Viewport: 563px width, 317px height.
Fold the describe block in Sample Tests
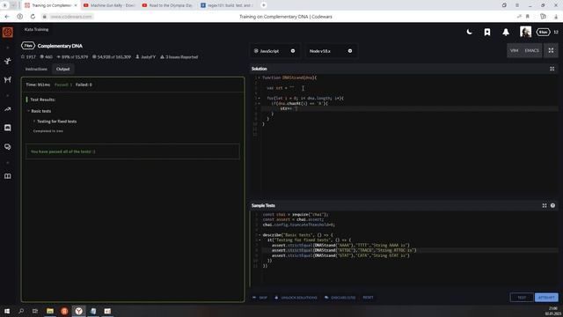click(x=260, y=235)
